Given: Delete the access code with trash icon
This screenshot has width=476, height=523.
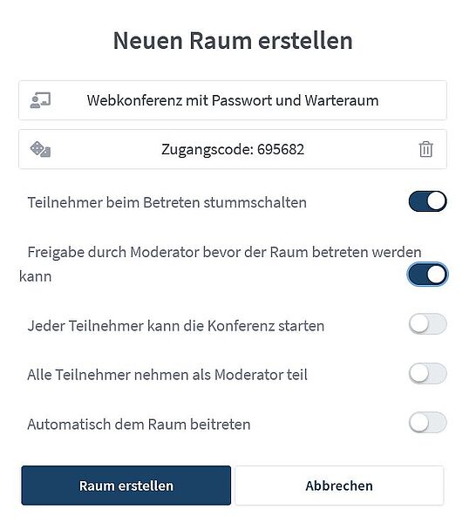Looking at the screenshot, I should tap(426, 149).
